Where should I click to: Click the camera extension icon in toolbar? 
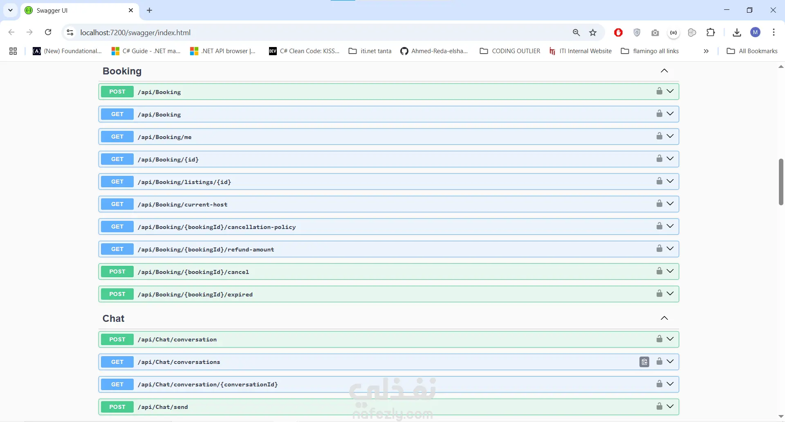click(655, 33)
